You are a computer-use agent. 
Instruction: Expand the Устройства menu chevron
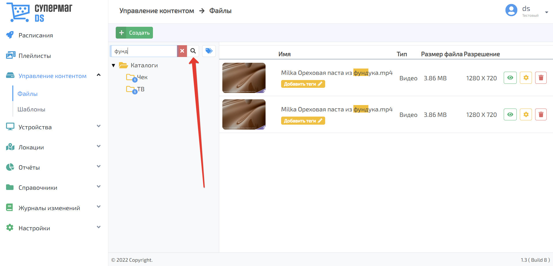pos(99,126)
